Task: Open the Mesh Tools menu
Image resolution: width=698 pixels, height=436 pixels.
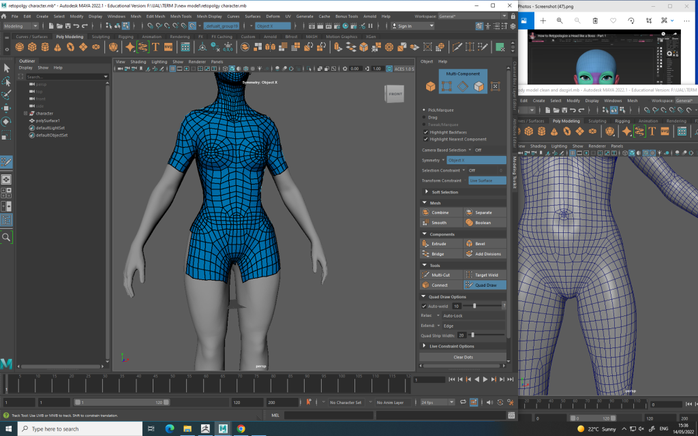Action: (x=181, y=15)
